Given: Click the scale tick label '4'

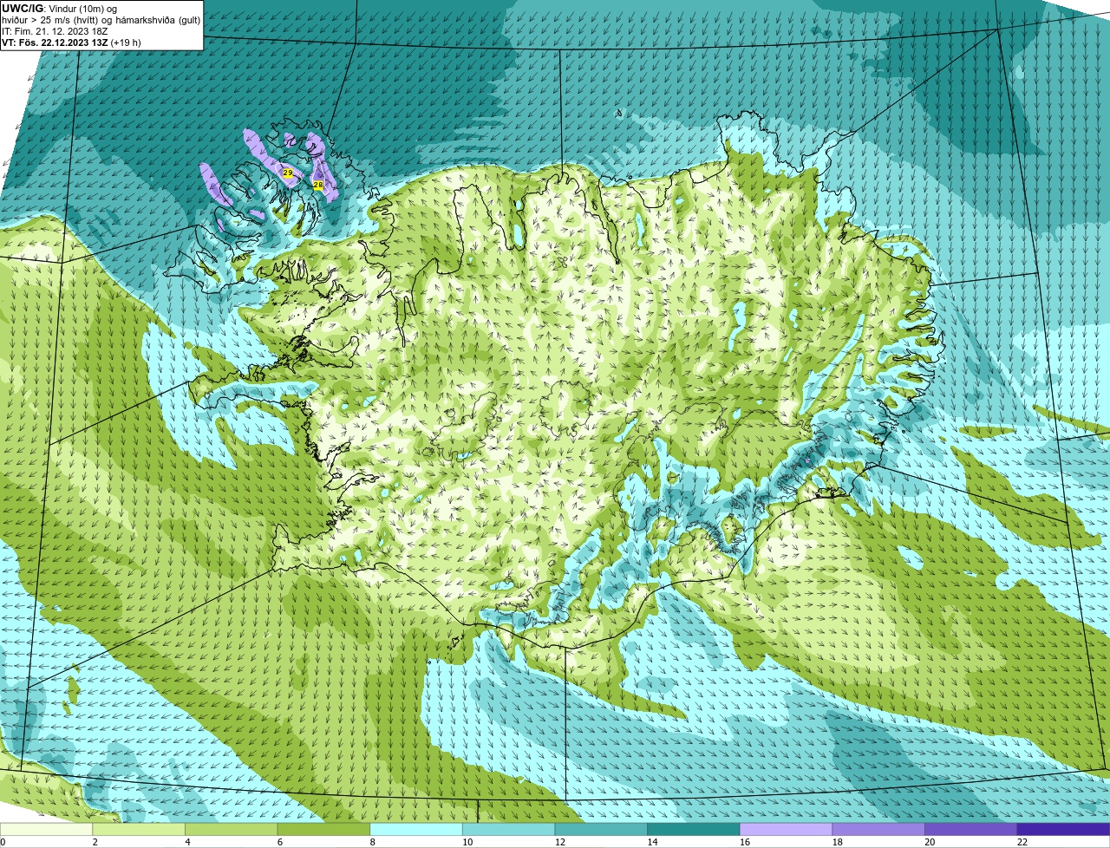Looking at the screenshot, I should [188, 842].
